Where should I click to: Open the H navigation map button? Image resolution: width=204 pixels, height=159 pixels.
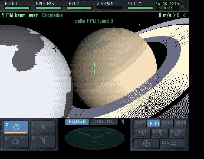(x=146, y=143)
